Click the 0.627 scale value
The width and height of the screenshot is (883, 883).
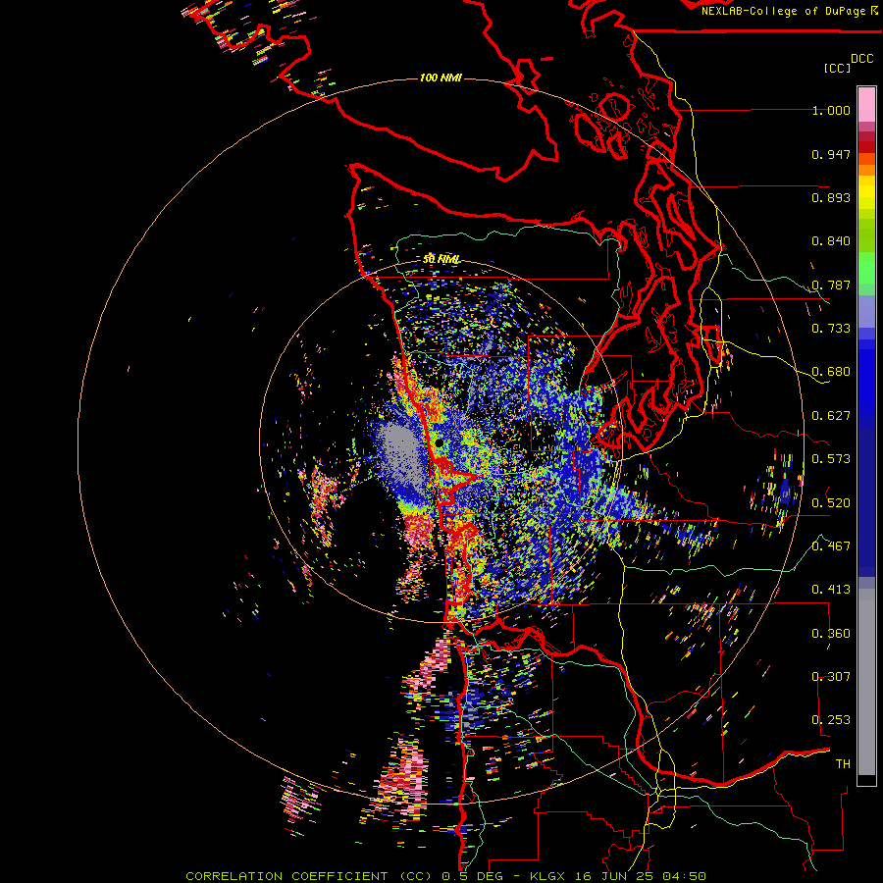(x=831, y=416)
